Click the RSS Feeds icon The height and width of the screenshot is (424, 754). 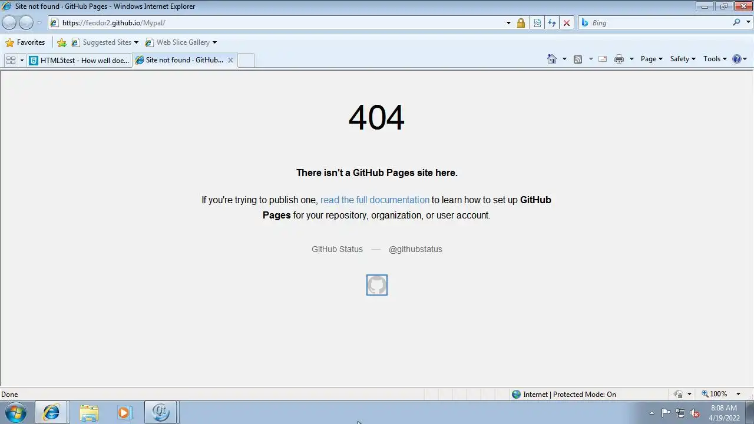[578, 59]
